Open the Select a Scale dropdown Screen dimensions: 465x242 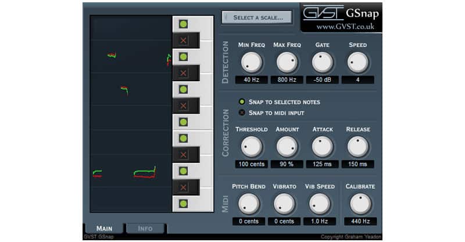click(x=257, y=17)
